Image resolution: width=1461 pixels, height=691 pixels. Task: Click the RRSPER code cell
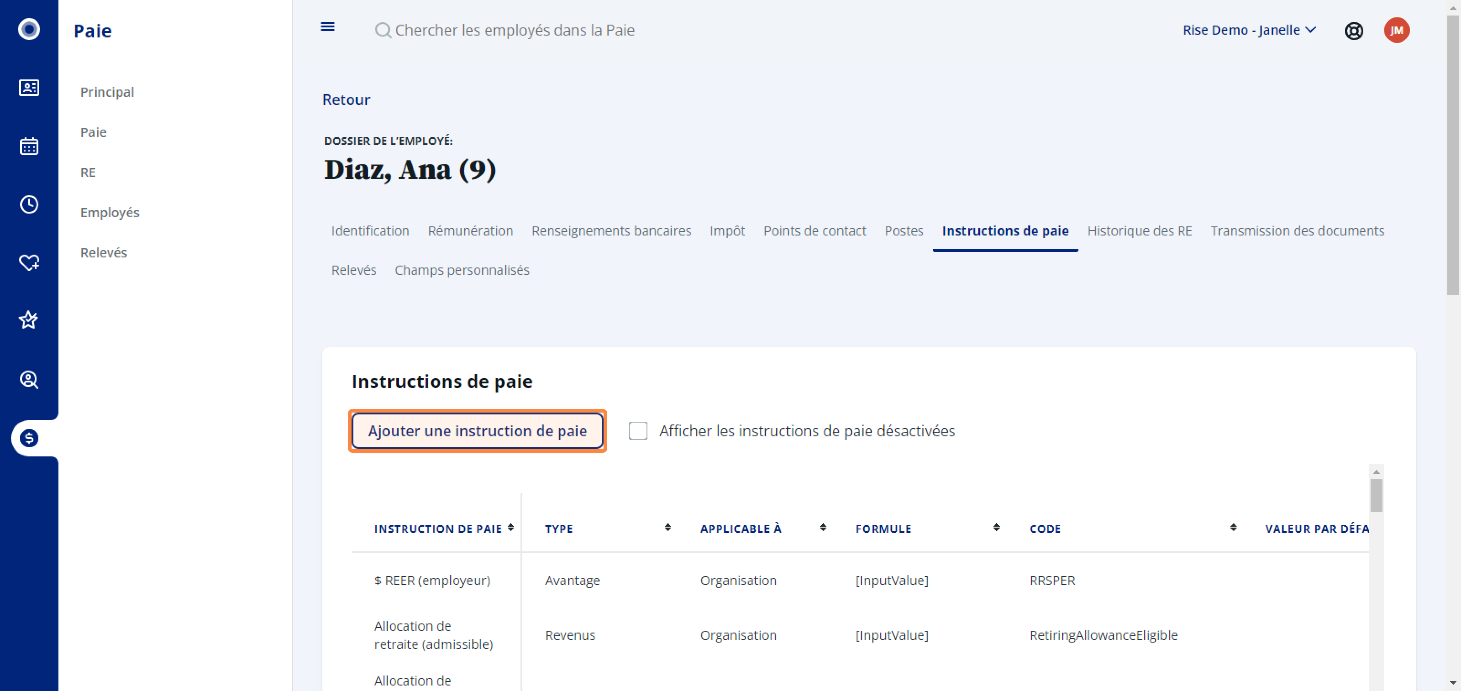coord(1051,580)
